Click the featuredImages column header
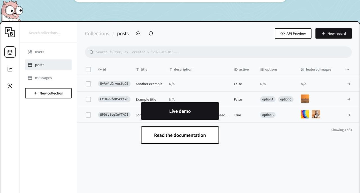This screenshot has height=193, width=360. tap(316, 69)
